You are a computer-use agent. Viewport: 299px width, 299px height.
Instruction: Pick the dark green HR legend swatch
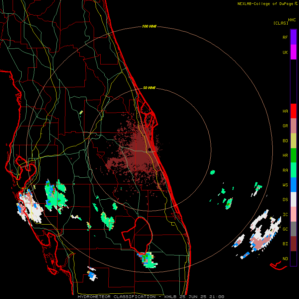[x=293, y=155]
